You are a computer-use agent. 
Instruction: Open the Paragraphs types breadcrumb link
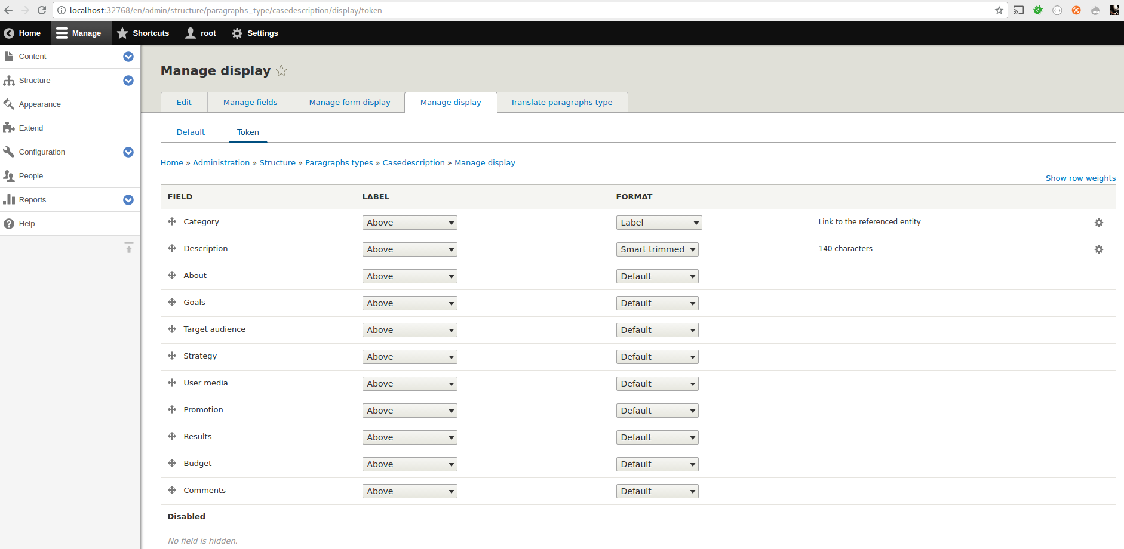tap(339, 162)
